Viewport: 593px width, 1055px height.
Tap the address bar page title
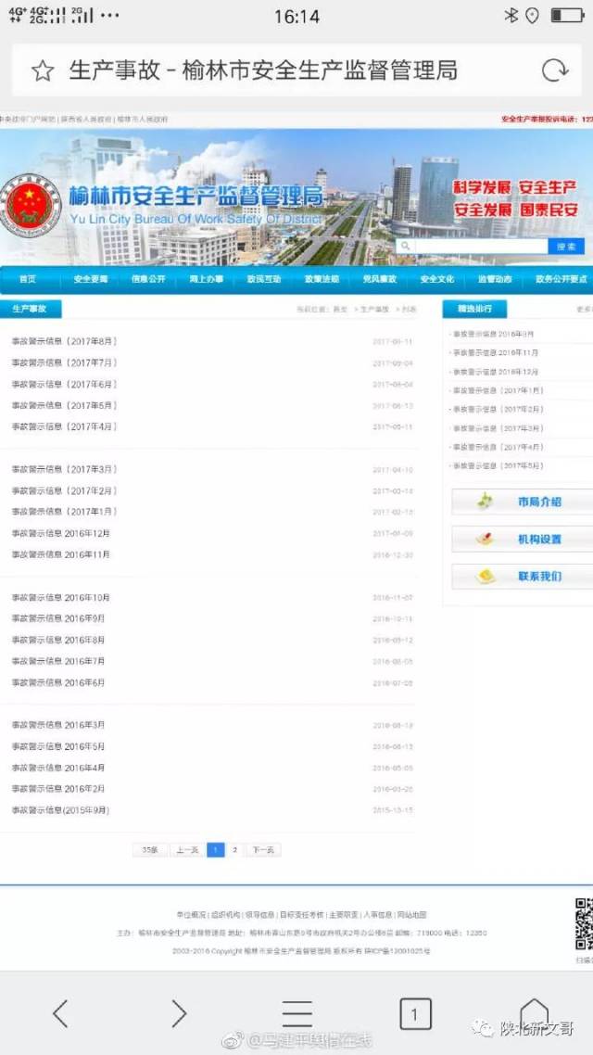click(x=263, y=70)
